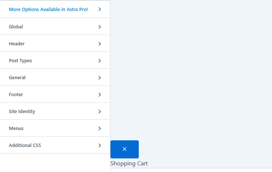Open the Footer customizer section
The width and height of the screenshot is (272, 172).
[16, 95]
